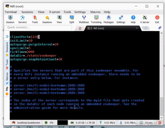Open the MultiExec toolbar icon
Screen dimensions: 165x128
coord(84,19)
